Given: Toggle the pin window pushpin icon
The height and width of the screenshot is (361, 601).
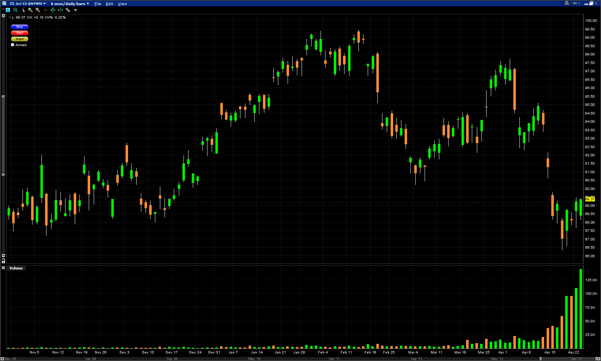Looking at the screenshot, I should [575, 3].
